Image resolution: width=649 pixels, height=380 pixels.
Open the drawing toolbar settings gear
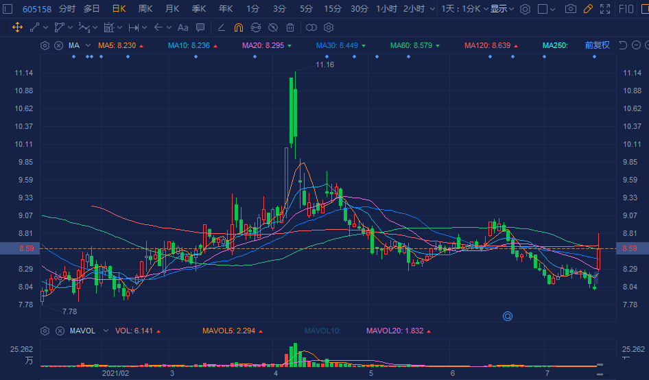pos(329,27)
